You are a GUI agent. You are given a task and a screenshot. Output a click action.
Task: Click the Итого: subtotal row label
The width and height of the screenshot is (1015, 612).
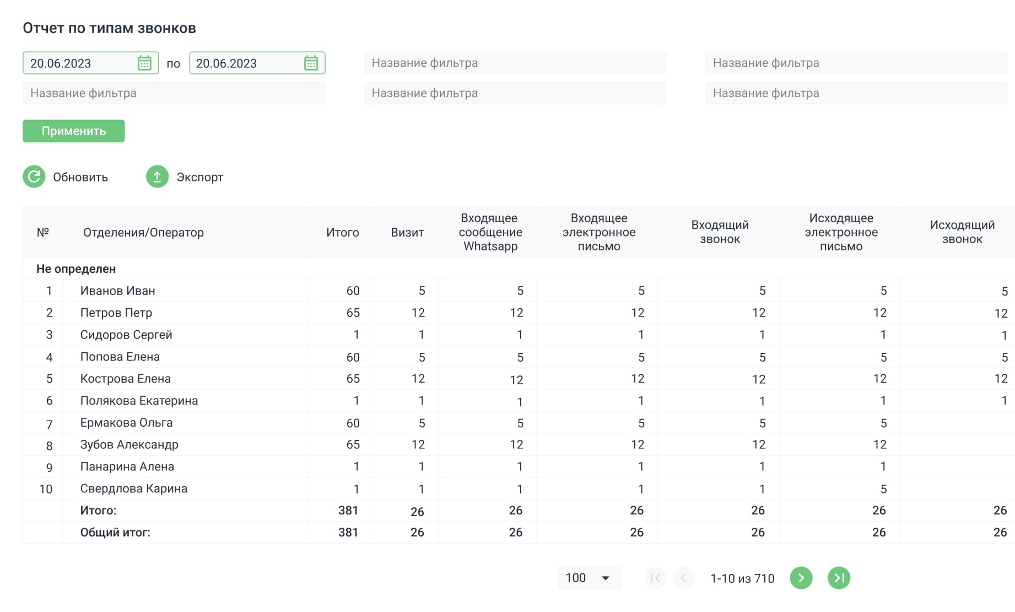click(98, 511)
